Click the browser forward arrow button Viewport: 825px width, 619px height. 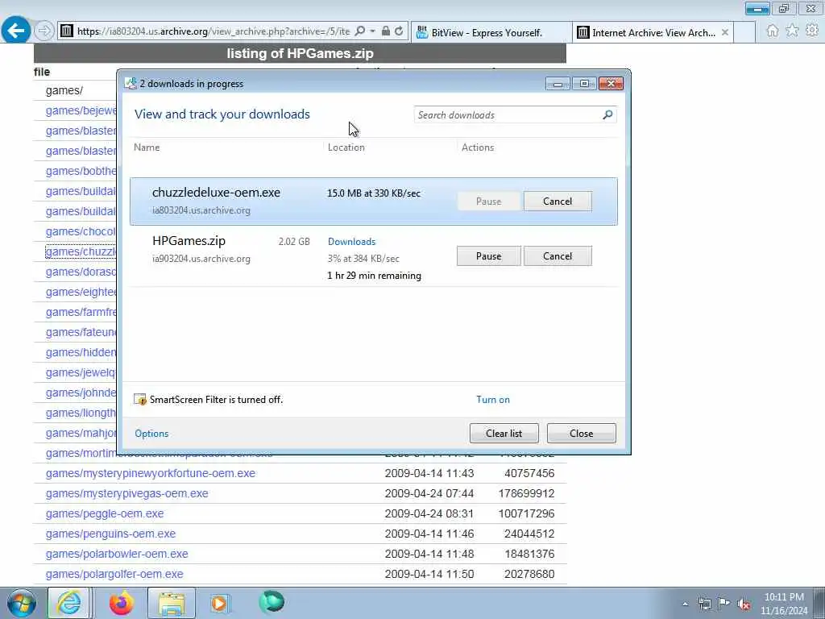(x=44, y=31)
